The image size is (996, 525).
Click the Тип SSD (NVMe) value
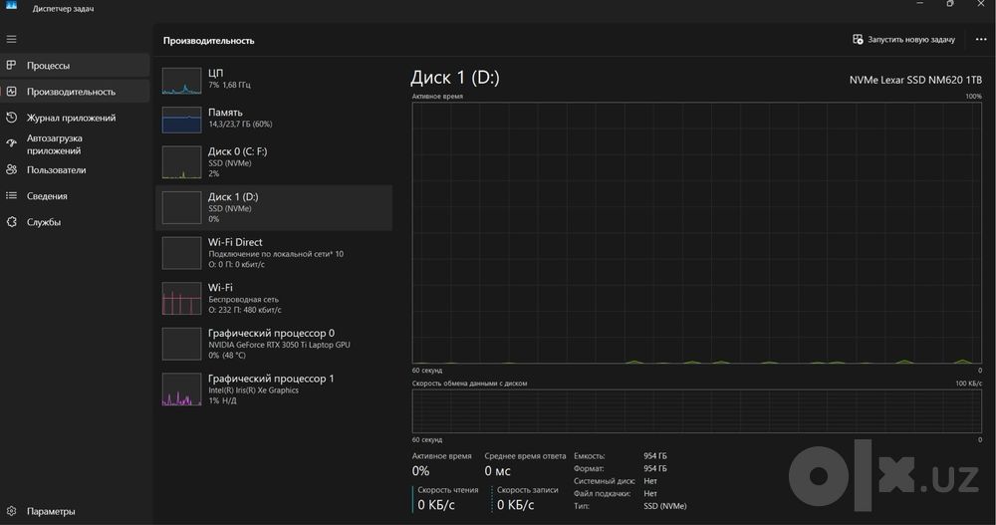tap(665, 506)
